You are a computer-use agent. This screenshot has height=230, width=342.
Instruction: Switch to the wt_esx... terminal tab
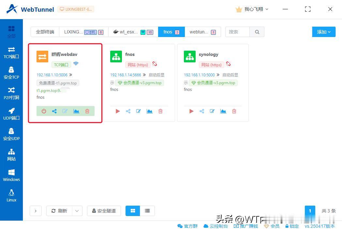(x=133, y=32)
